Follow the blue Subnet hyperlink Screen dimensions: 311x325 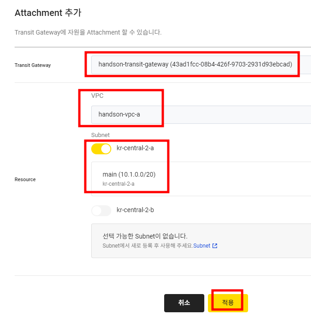pyautogui.click(x=202, y=246)
